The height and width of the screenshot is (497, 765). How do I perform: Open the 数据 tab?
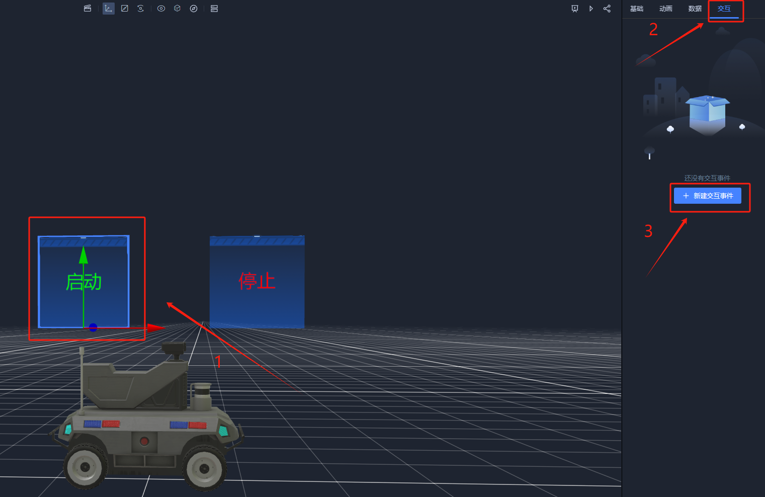point(695,9)
